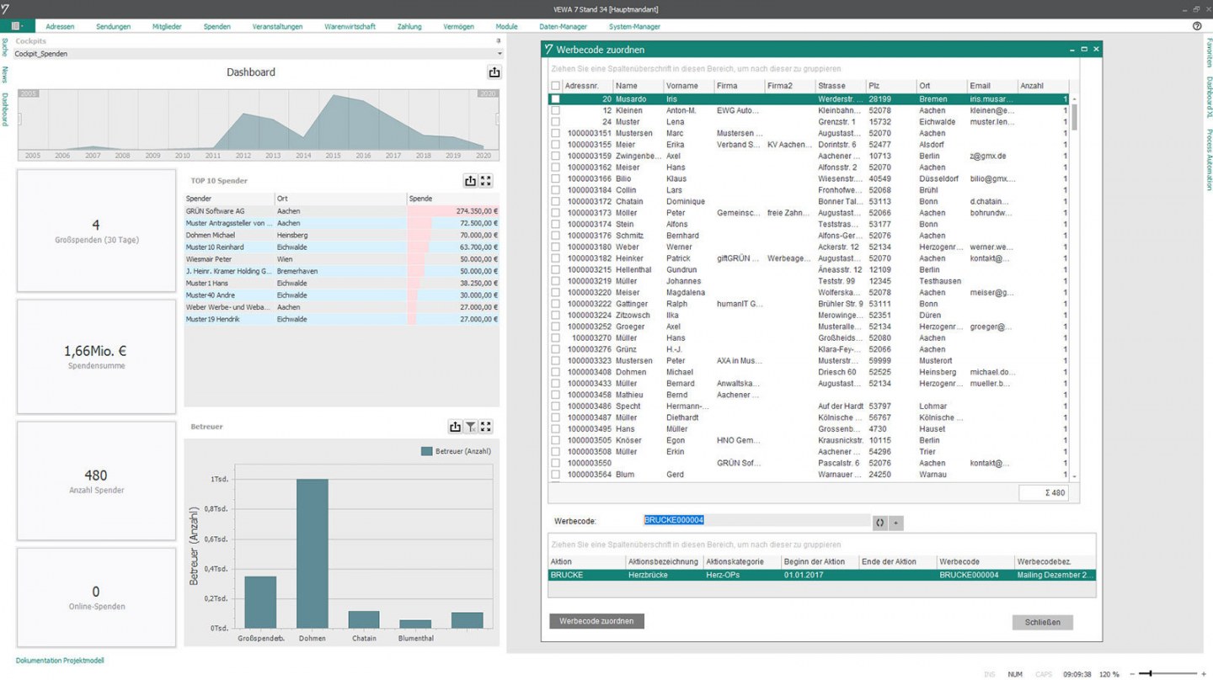Click the Spendensumme 1,66Mio. € tile
1213x680 pixels.
tap(96, 357)
